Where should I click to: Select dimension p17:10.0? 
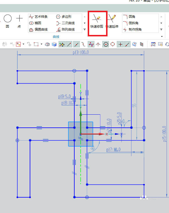113,150
